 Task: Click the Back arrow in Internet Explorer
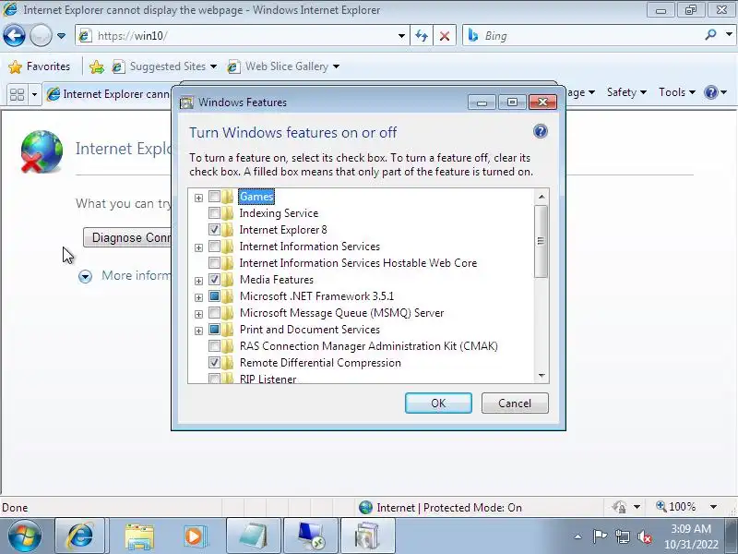click(14, 35)
